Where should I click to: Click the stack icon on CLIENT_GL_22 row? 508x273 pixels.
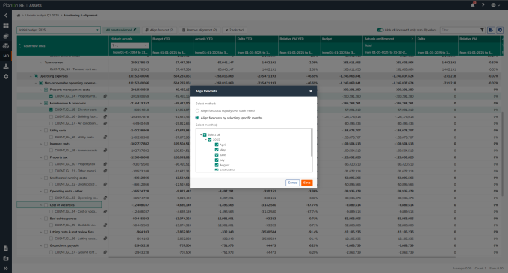click(x=105, y=184)
